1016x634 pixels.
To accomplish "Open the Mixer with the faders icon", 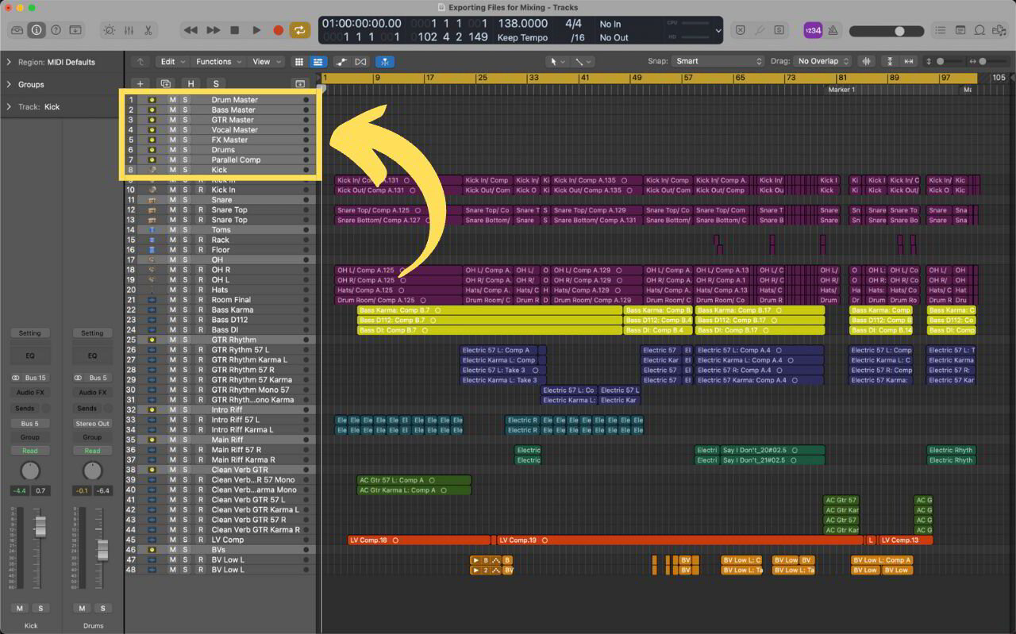I will coord(128,29).
